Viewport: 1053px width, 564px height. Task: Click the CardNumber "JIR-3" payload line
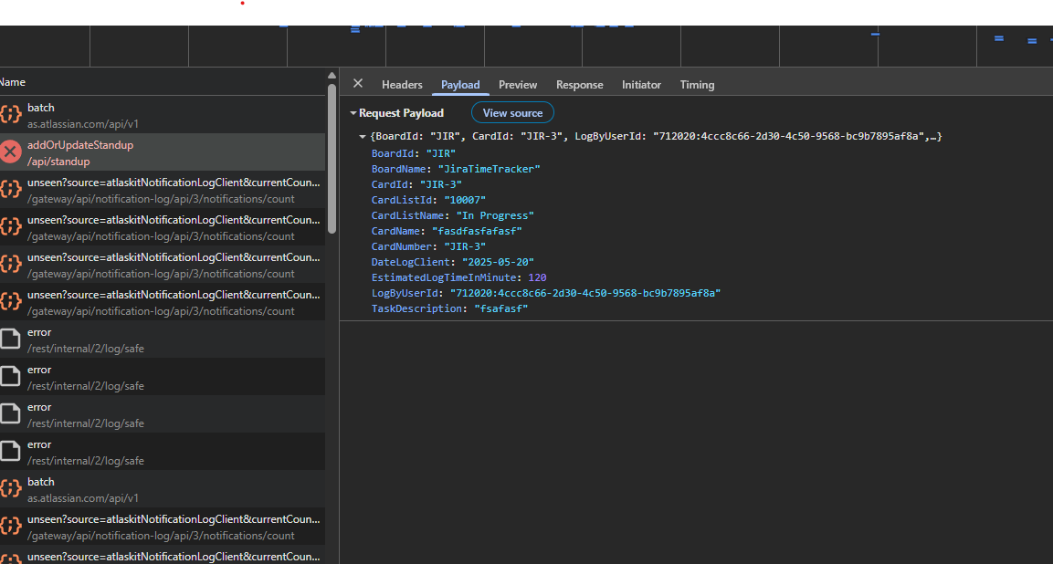[x=428, y=246]
